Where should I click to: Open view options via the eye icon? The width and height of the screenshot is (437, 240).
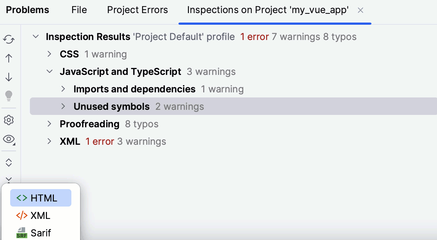[9, 139]
